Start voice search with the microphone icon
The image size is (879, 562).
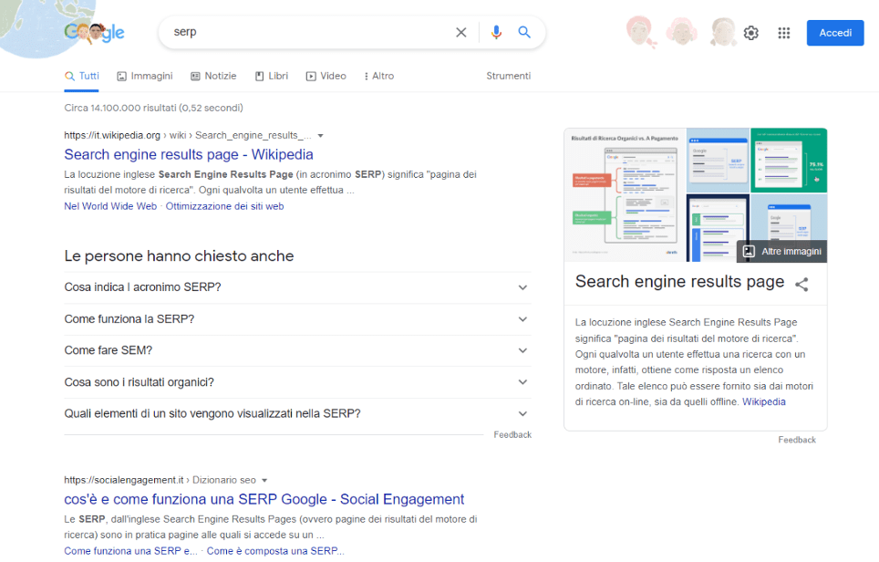tap(496, 33)
